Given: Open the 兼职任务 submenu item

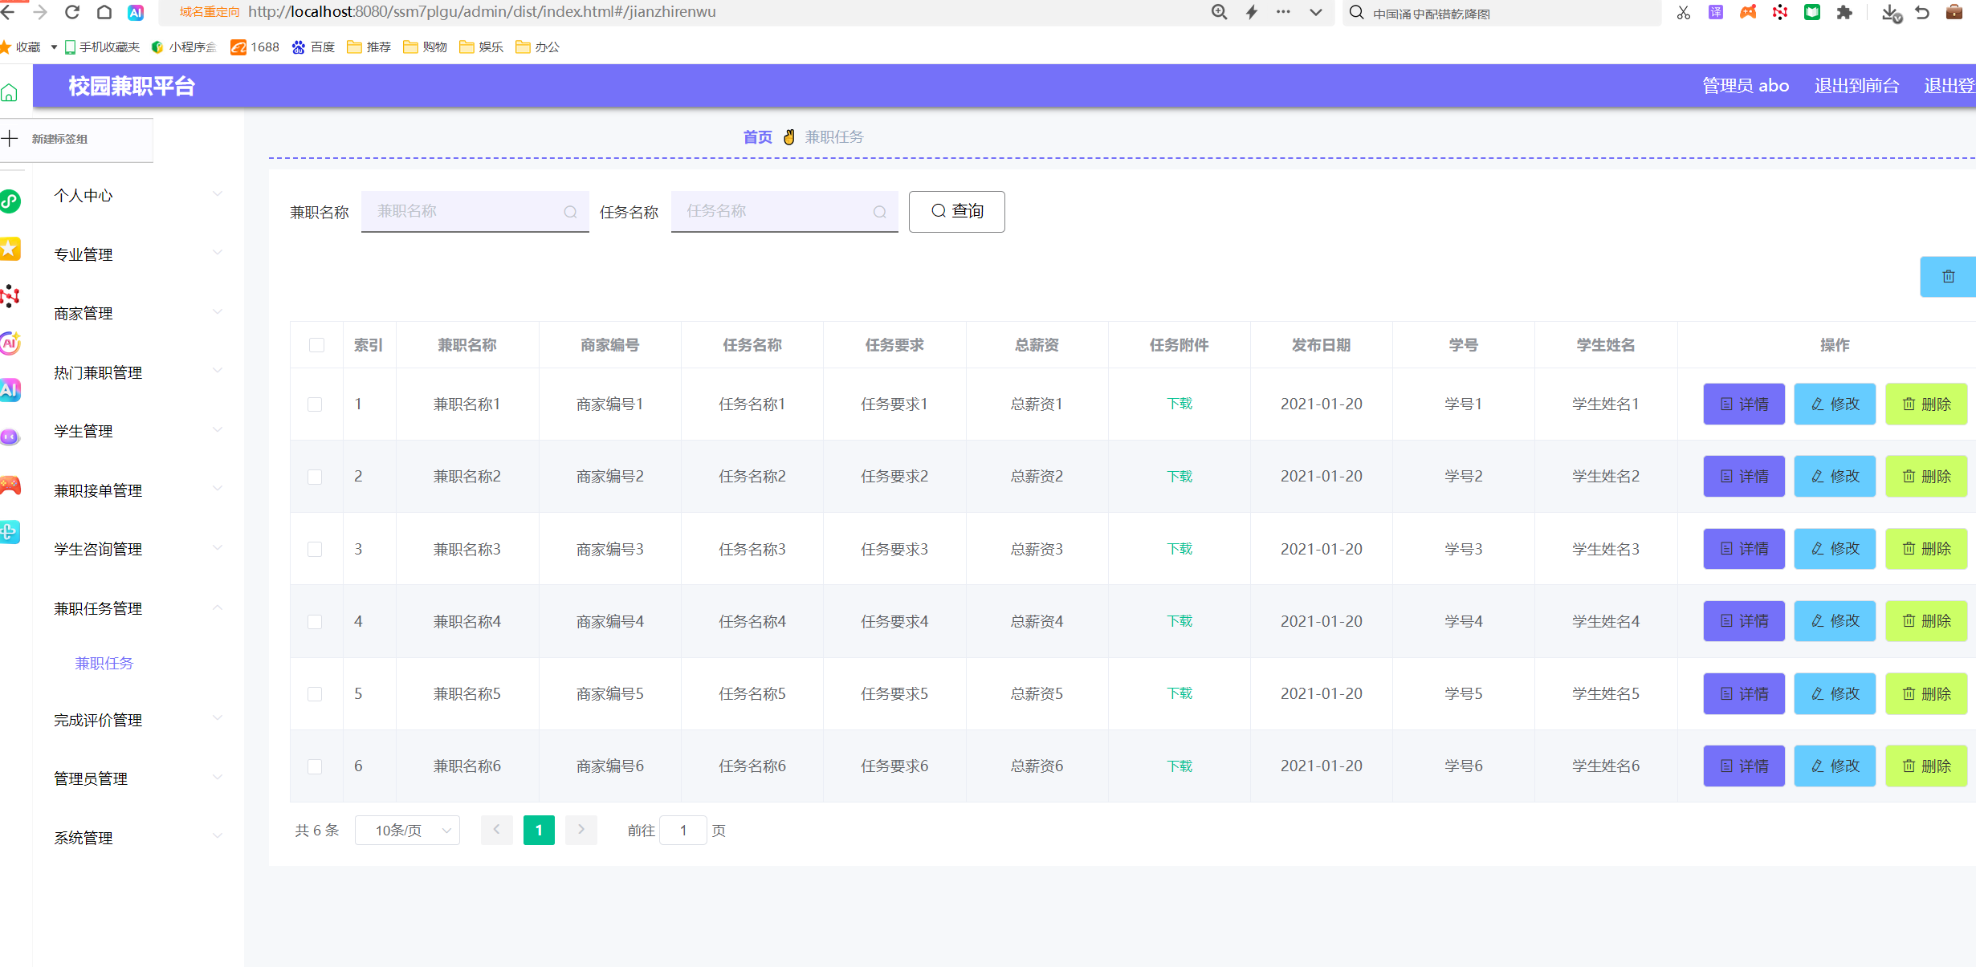Looking at the screenshot, I should pyautogui.click(x=104, y=663).
